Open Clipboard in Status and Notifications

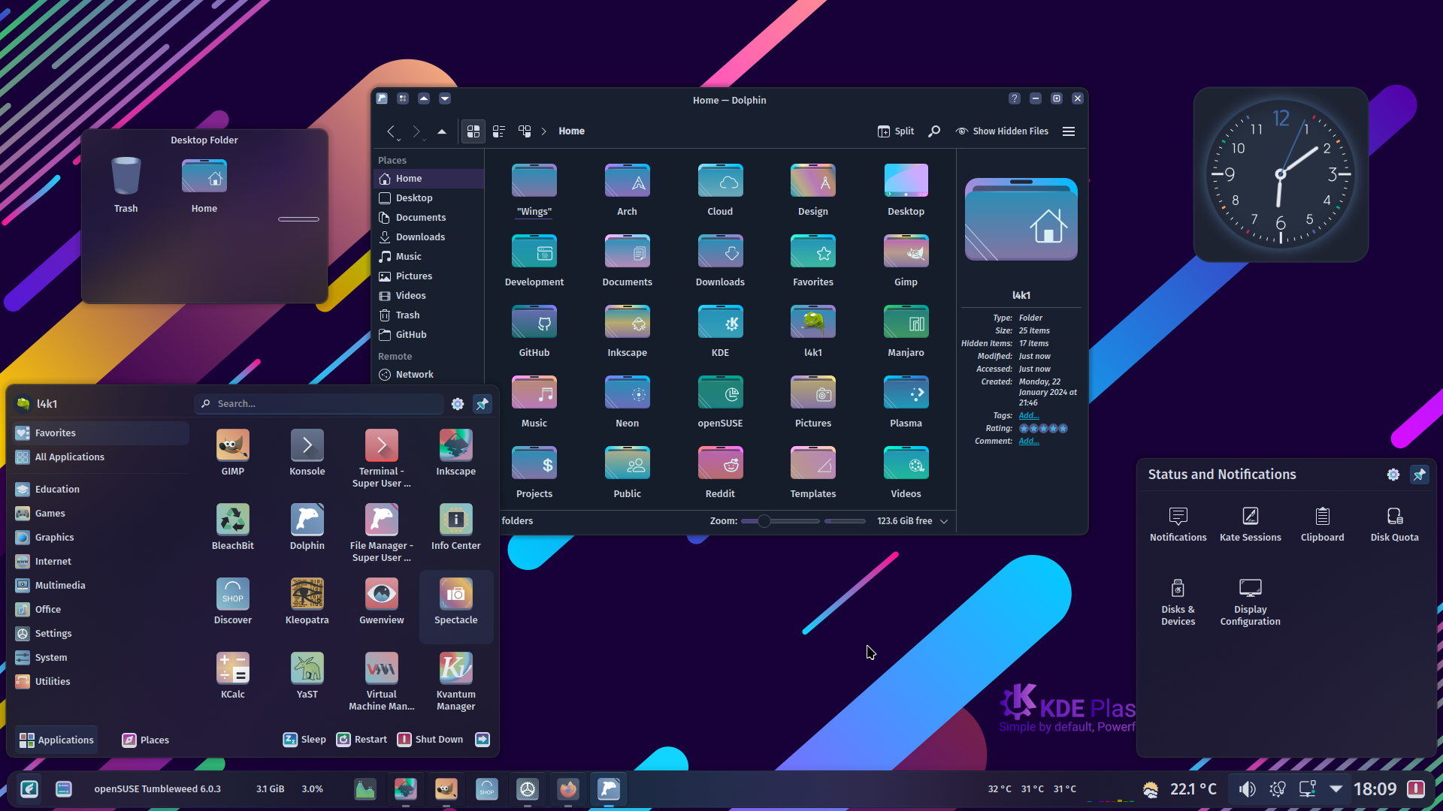click(1322, 523)
